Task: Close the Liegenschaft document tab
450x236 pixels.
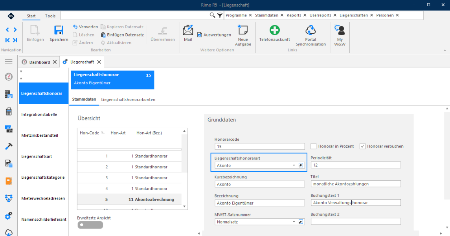Action: 99,62
